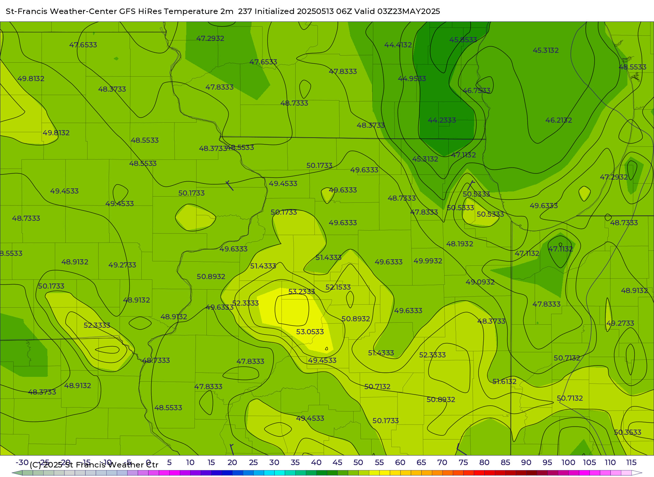The height and width of the screenshot is (477, 654).
Task: Click the color scale label 100
Action: 568,463
